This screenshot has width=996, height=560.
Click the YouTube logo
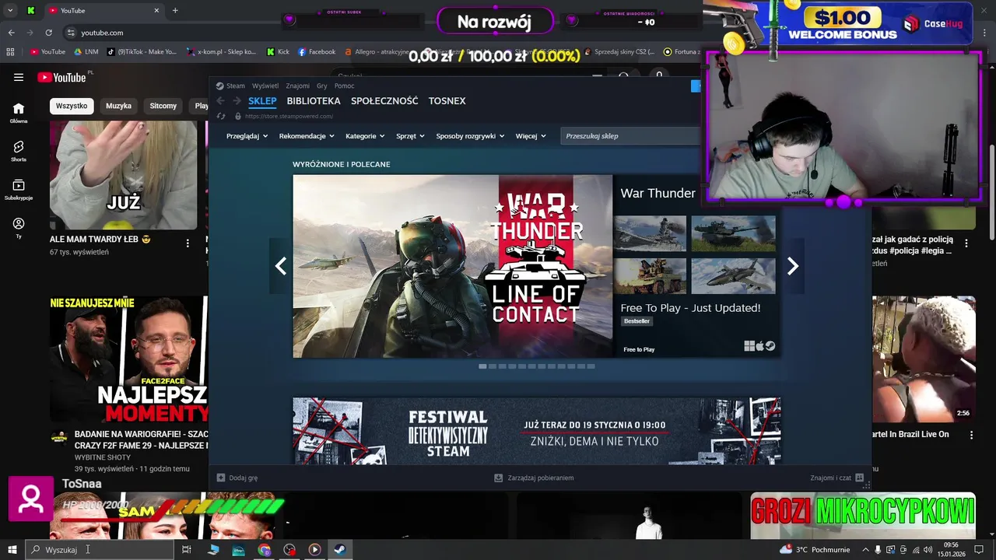(x=62, y=77)
